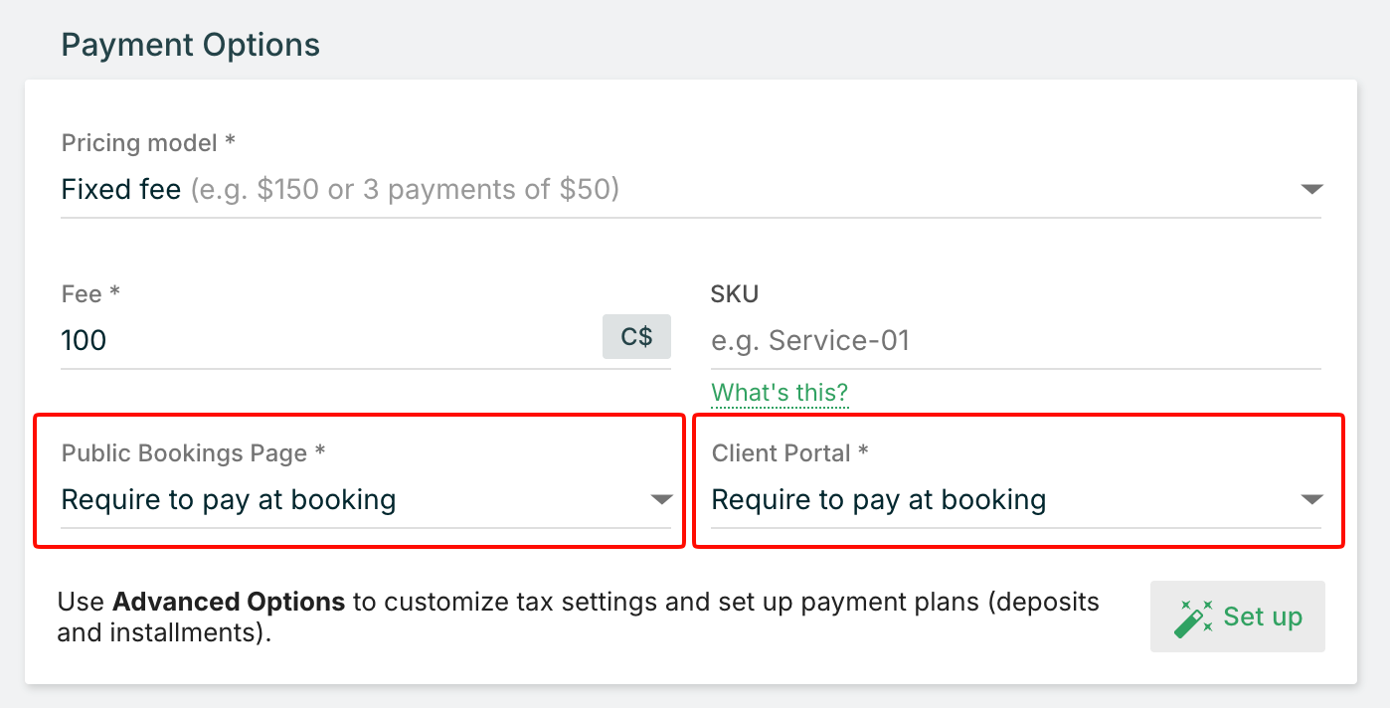Screen dimensions: 1390x708
Task: Expand the Client Portal dropdown arrow
Action: 1311,499
